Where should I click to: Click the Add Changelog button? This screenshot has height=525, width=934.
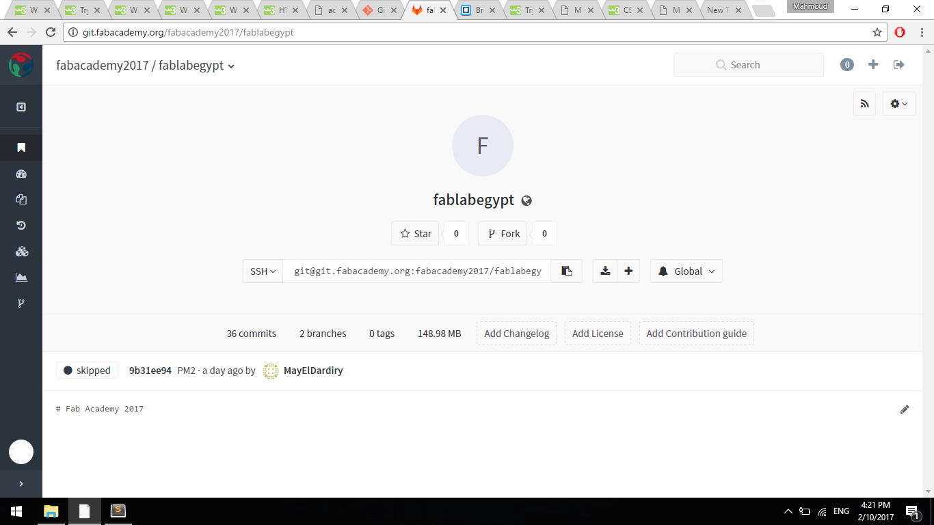click(516, 334)
